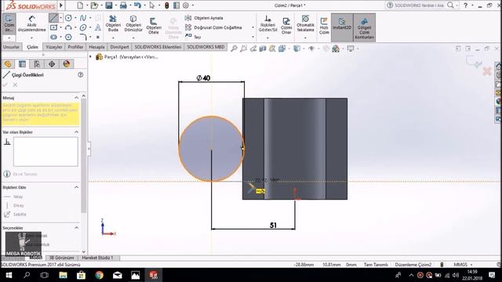502x282 pixels.
Task: Select the Arc sketch tool
Action: click(68, 27)
